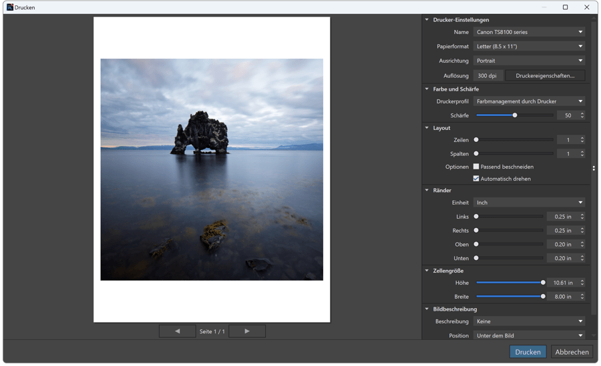
Task: Uncheck Automatisch drehen checkbox
Action: point(476,179)
